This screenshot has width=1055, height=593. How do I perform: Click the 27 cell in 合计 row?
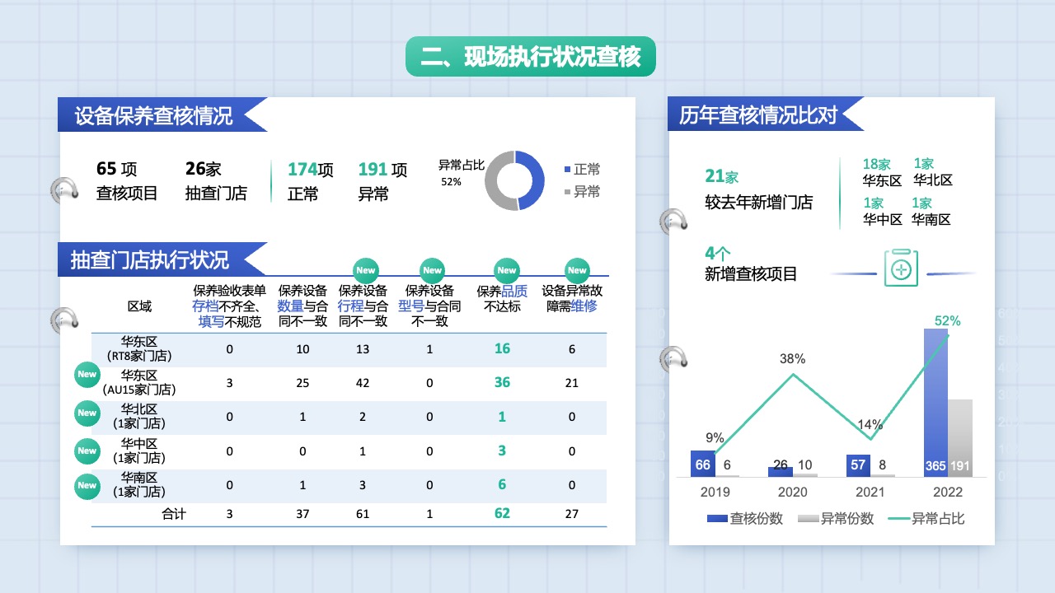click(x=572, y=514)
